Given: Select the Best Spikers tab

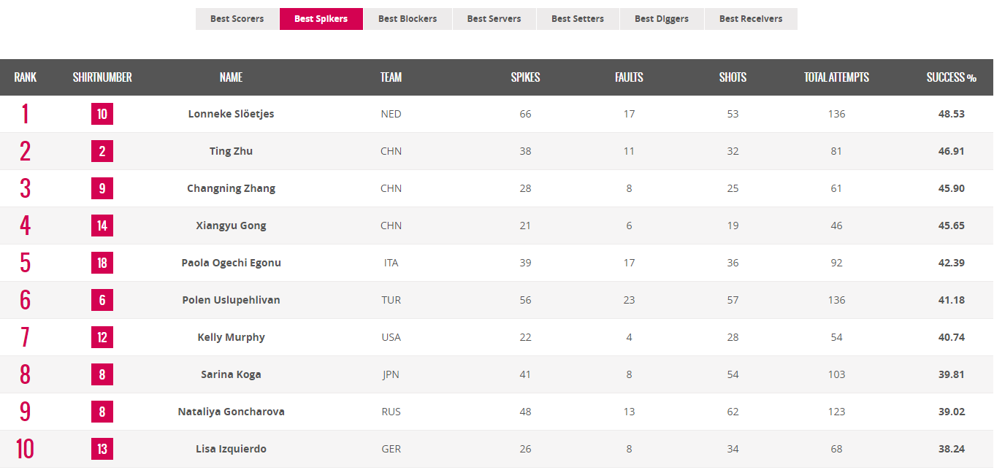Looking at the screenshot, I should 321,19.
